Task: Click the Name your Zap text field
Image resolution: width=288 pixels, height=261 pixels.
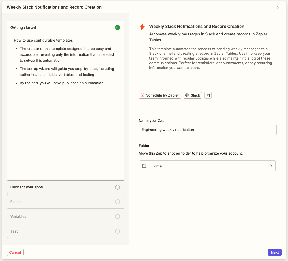Action: [207, 130]
